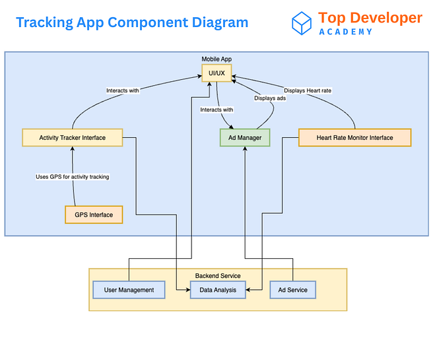
Task: Click the Top Developer Academy cube logo
Action: [x=302, y=23]
